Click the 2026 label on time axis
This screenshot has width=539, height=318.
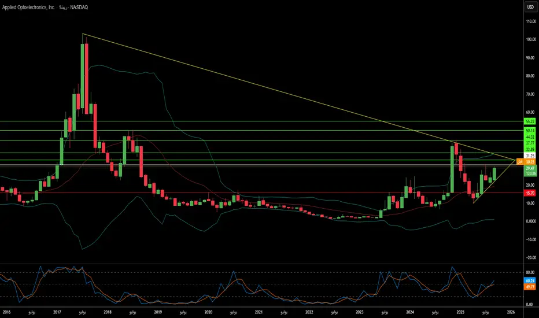[x=511, y=312]
